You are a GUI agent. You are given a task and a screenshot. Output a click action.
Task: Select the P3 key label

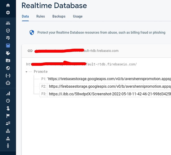tap(44, 94)
